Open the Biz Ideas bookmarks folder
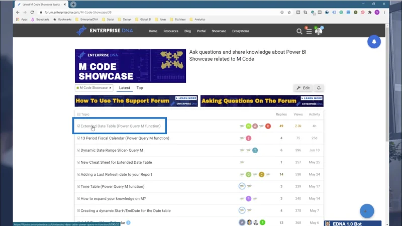The width and height of the screenshot is (402, 226). point(178,20)
